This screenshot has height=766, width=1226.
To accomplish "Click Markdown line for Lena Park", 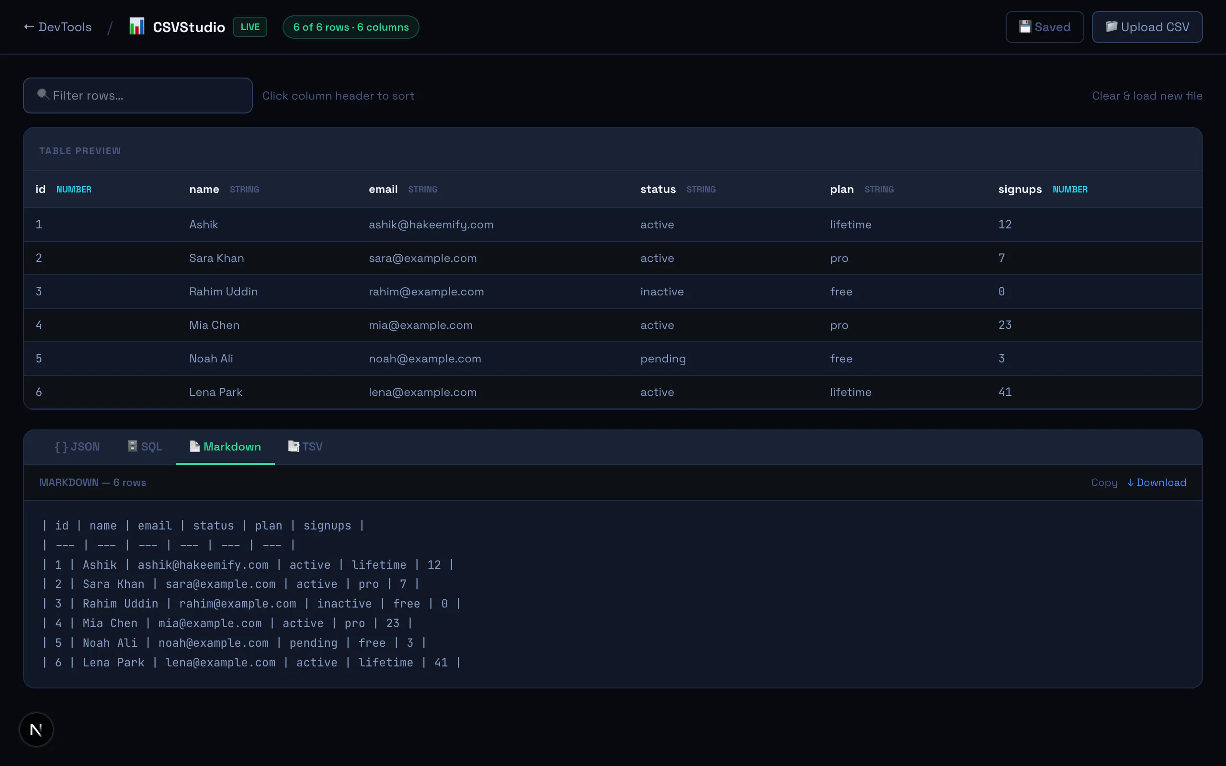I will [251, 662].
